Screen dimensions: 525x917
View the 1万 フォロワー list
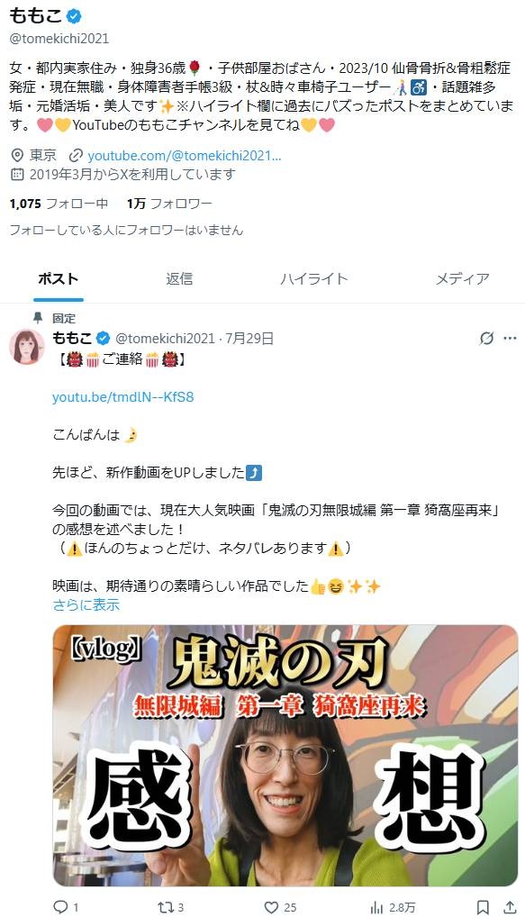pos(169,204)
